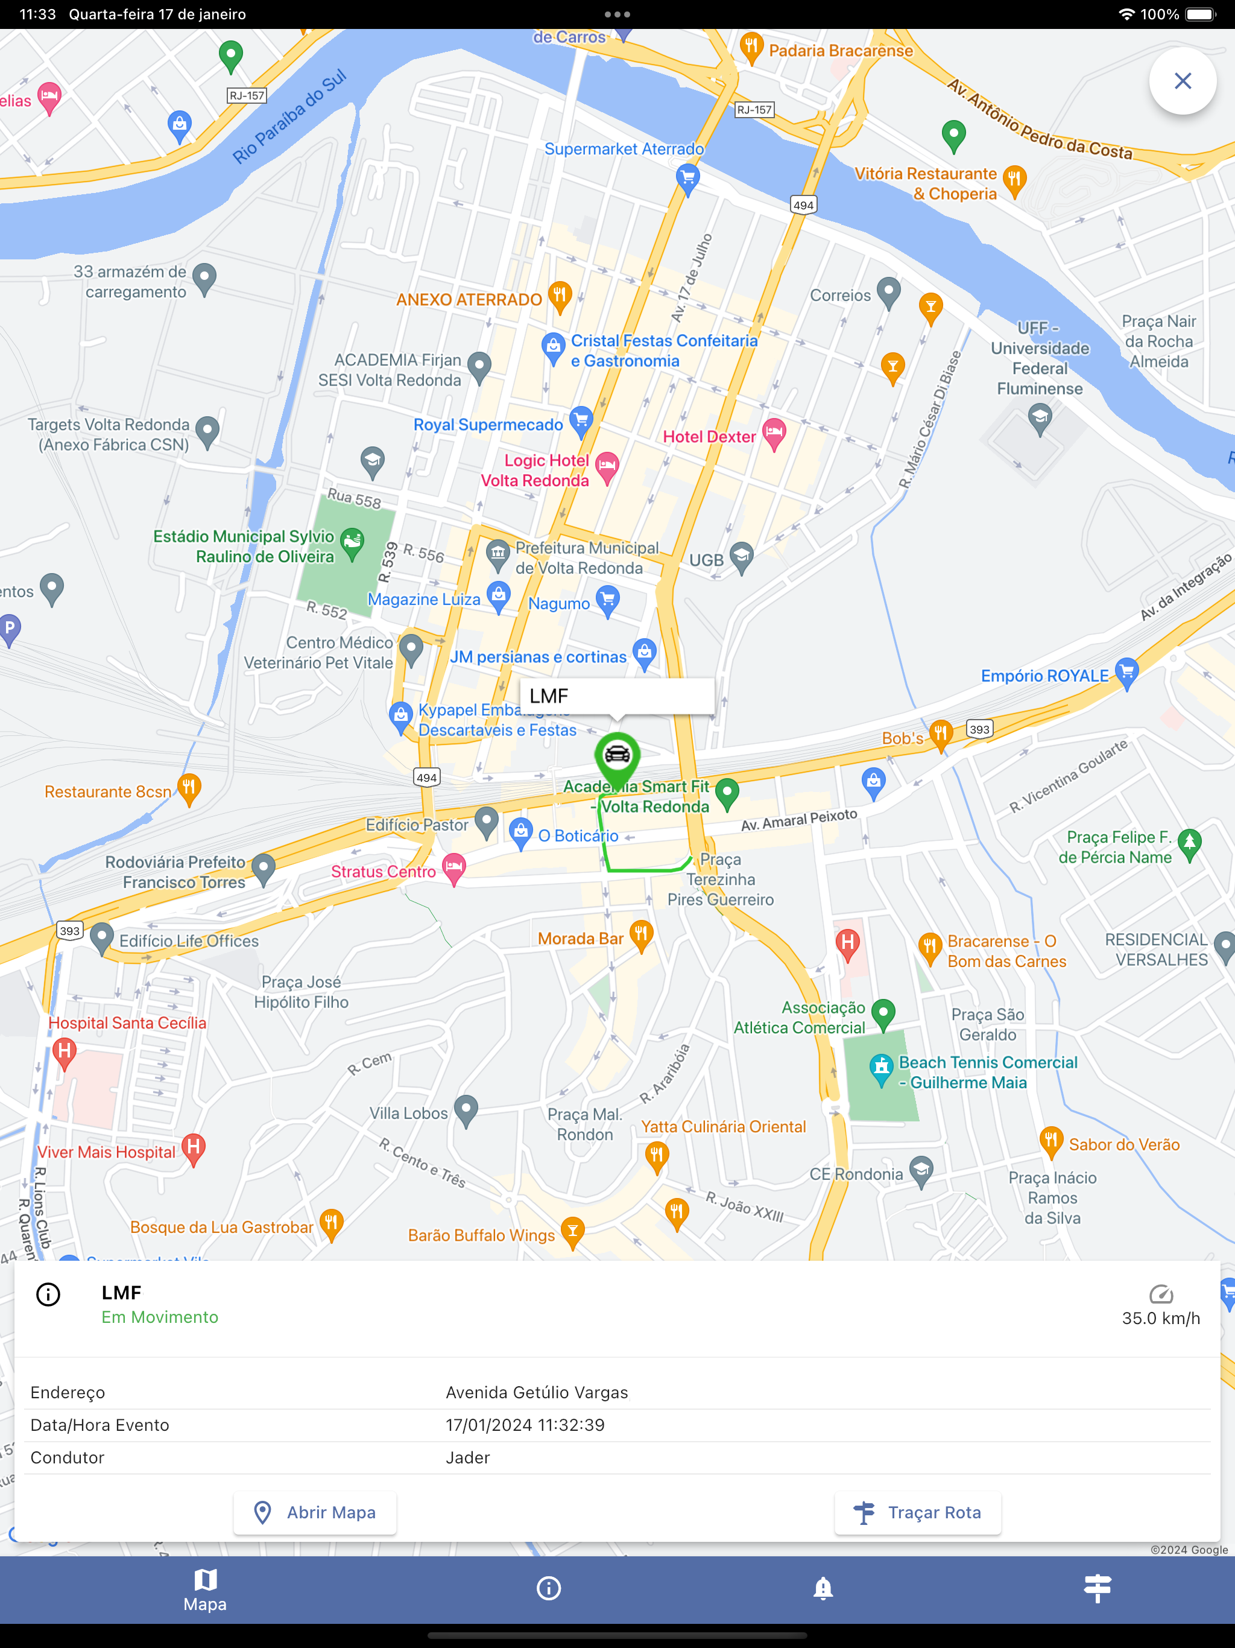1235x1648 pixels.
Task: Tap the Condutor Jader row
Action: 617,1457
